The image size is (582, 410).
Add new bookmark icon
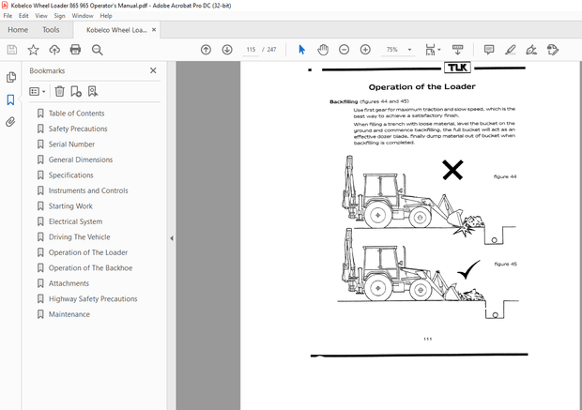(76, 91)
